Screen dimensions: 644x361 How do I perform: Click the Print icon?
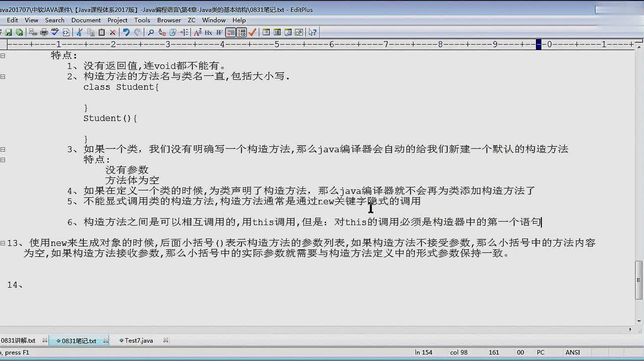tap(44, 32)
